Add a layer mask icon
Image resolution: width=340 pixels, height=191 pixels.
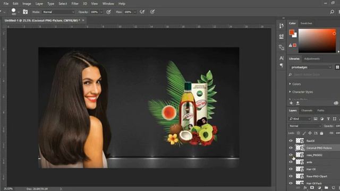(312, 188)
